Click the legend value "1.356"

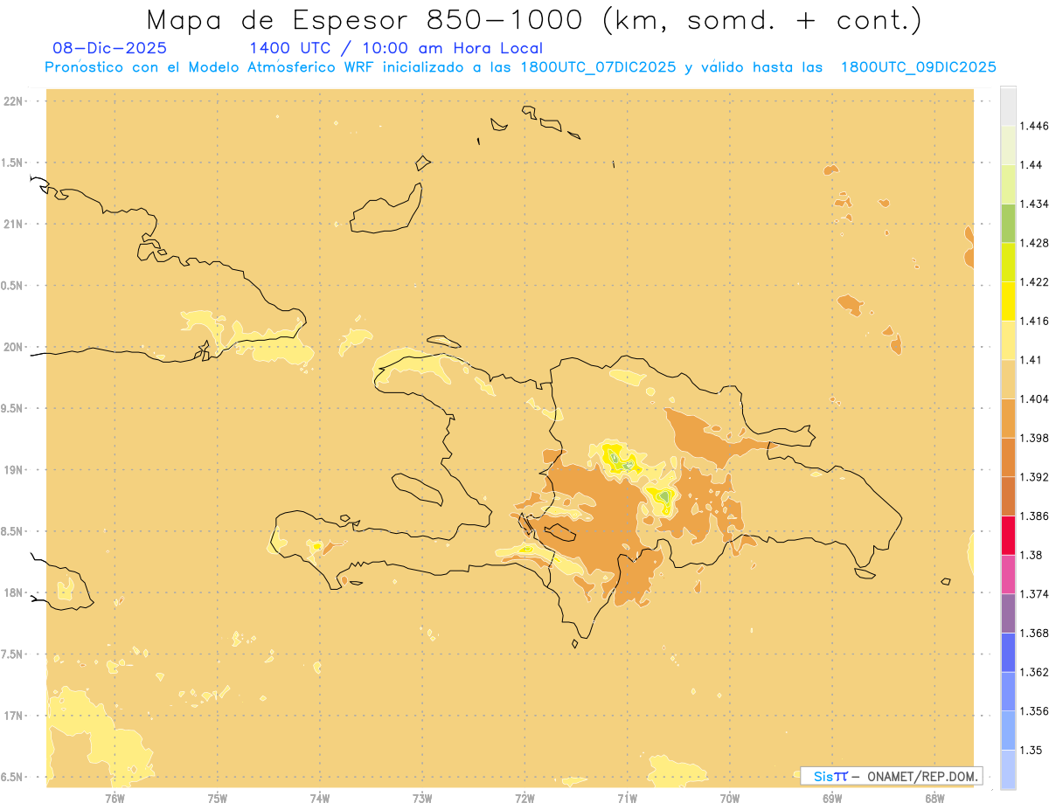point(1033,711)
